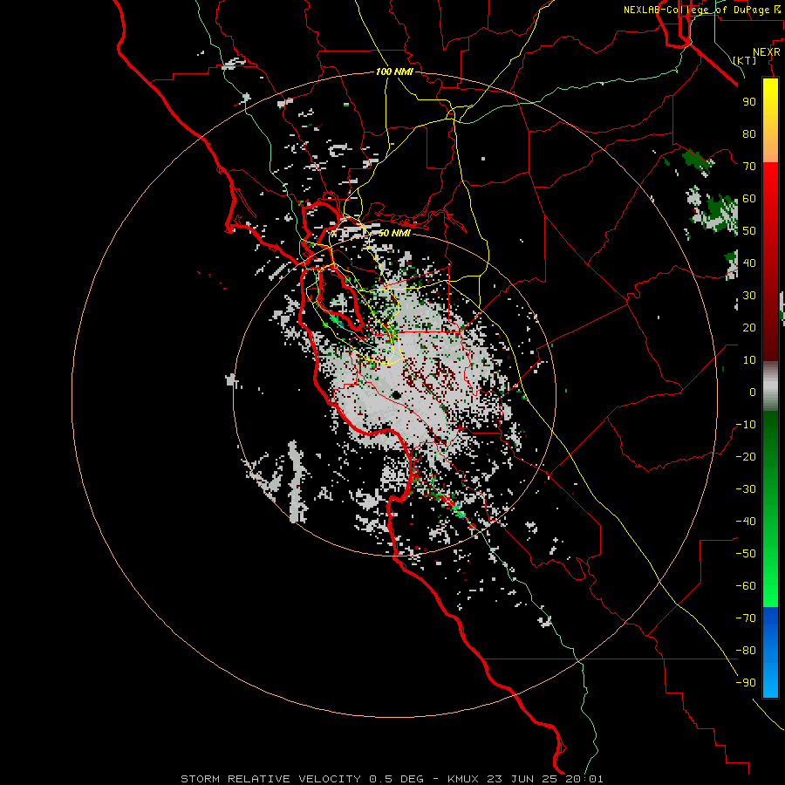The height and width of the screenshot is (785, 785).
Task: Click the [KT] units label above the scale
Action: (745, 60)
